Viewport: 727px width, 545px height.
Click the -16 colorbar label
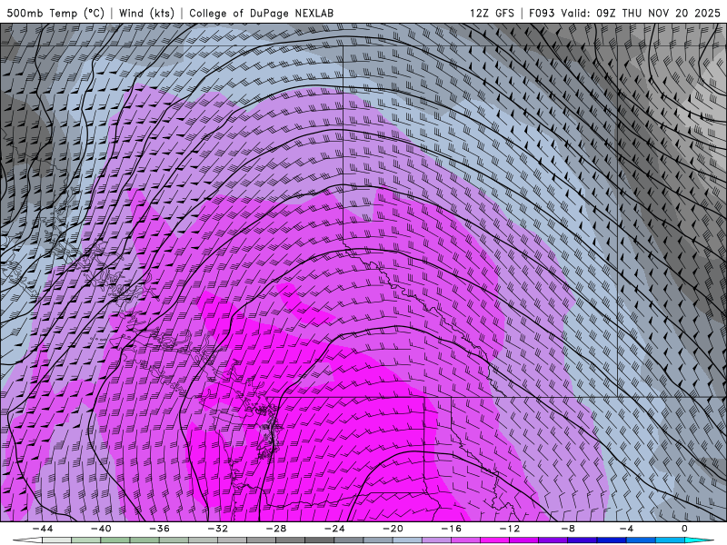pyautogui.click(x=452, y=529)
